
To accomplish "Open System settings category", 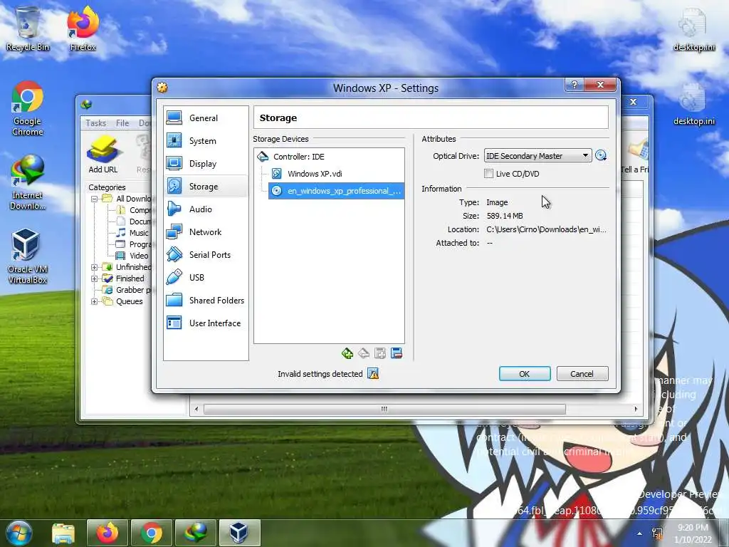I will click(x=206, y=141).
